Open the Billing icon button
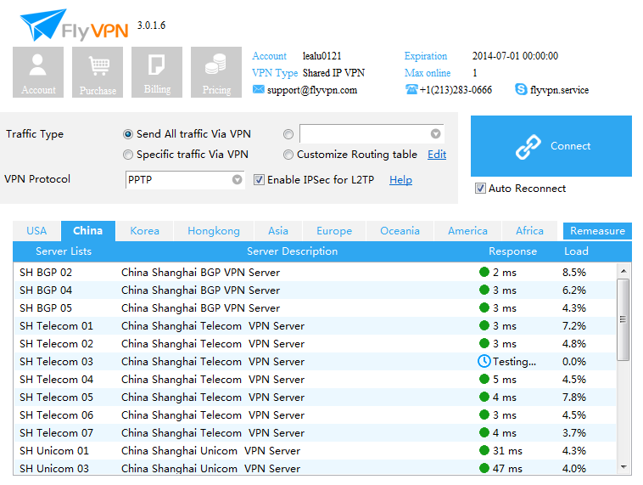Image resolution: width=643 pixels, height=485 pixels. point(157,72)
